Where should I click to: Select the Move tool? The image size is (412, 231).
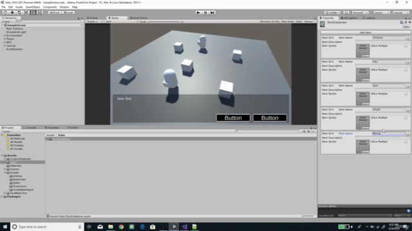pos(12,13)
